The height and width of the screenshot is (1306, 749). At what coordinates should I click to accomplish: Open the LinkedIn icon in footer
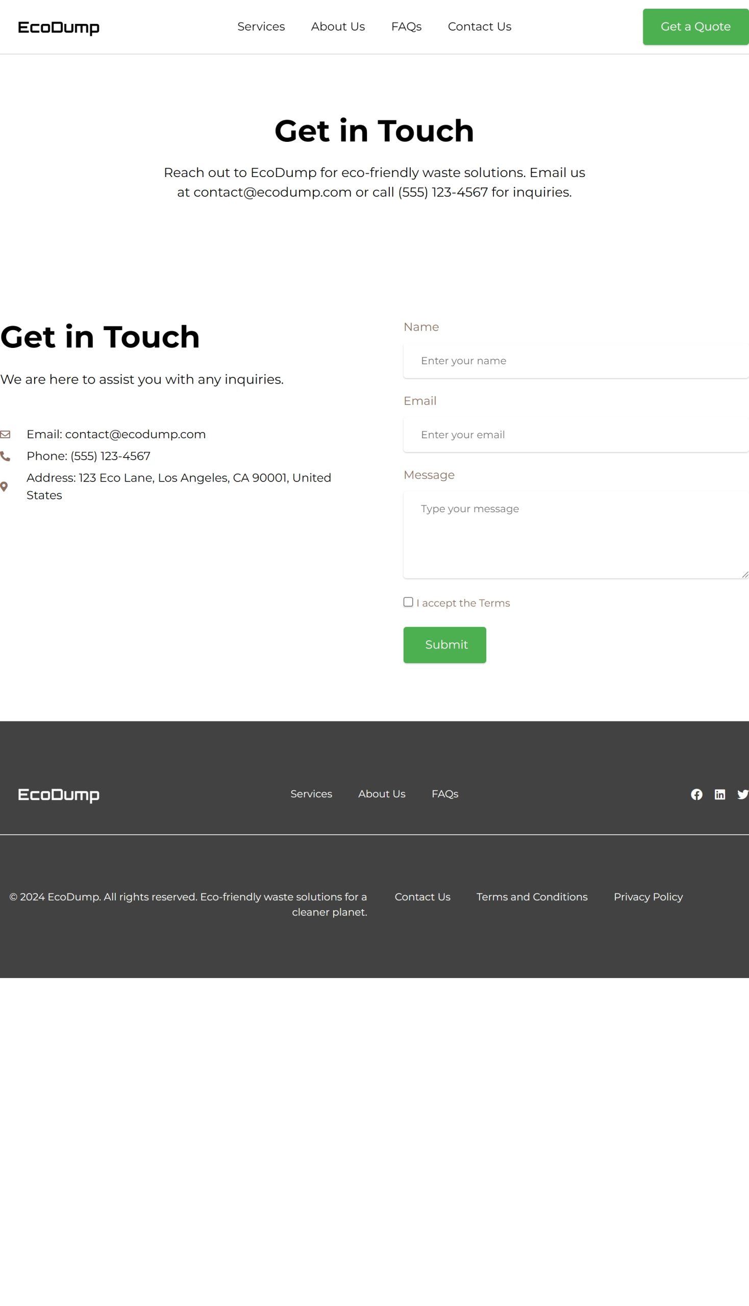click(x=719, y=794)
